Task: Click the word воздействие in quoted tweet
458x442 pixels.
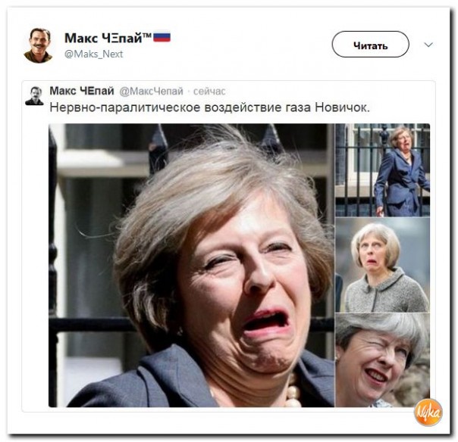Action: pyautogui.click(x=243, y=108)
